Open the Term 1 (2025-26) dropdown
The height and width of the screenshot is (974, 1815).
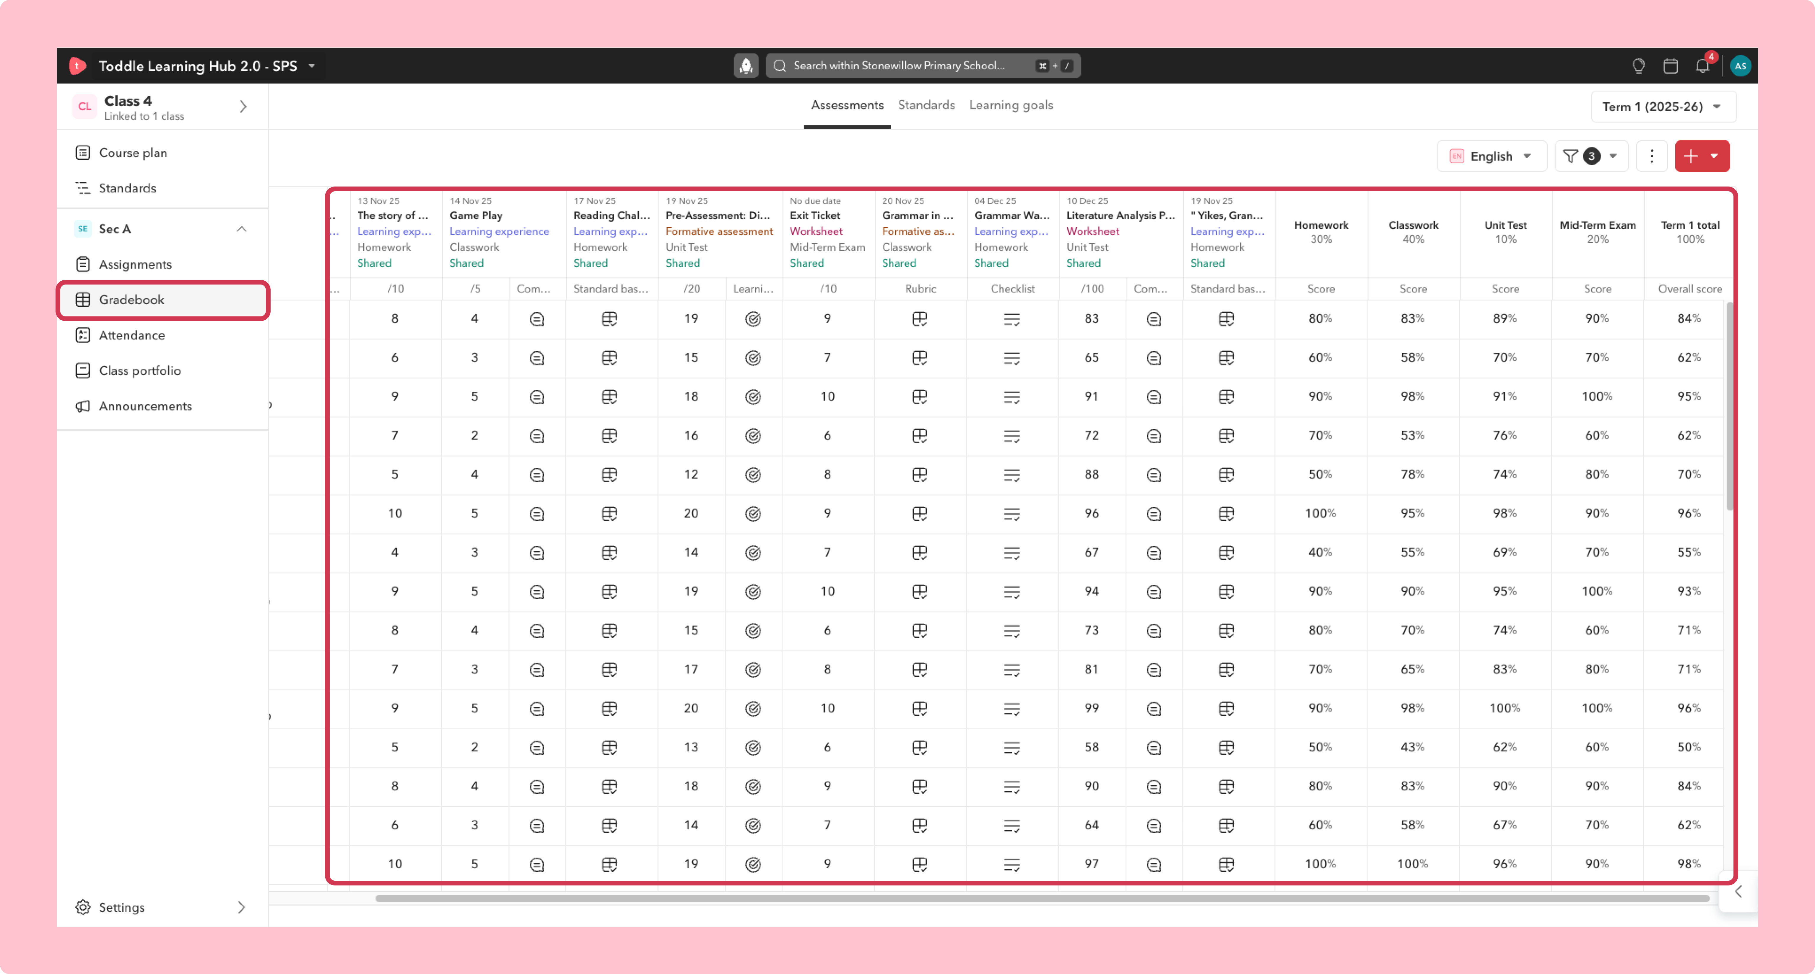pos(1663,107)
